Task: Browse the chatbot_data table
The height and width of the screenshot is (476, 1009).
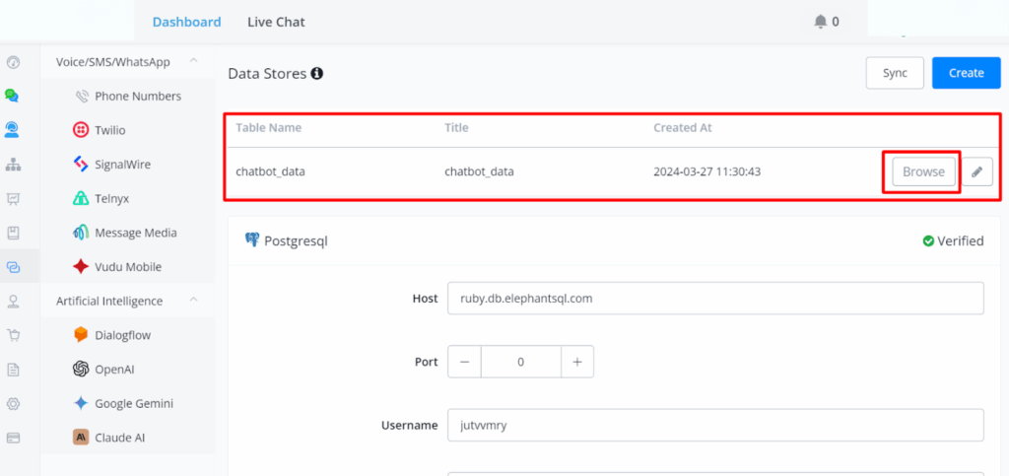Action: click(923, 171)
